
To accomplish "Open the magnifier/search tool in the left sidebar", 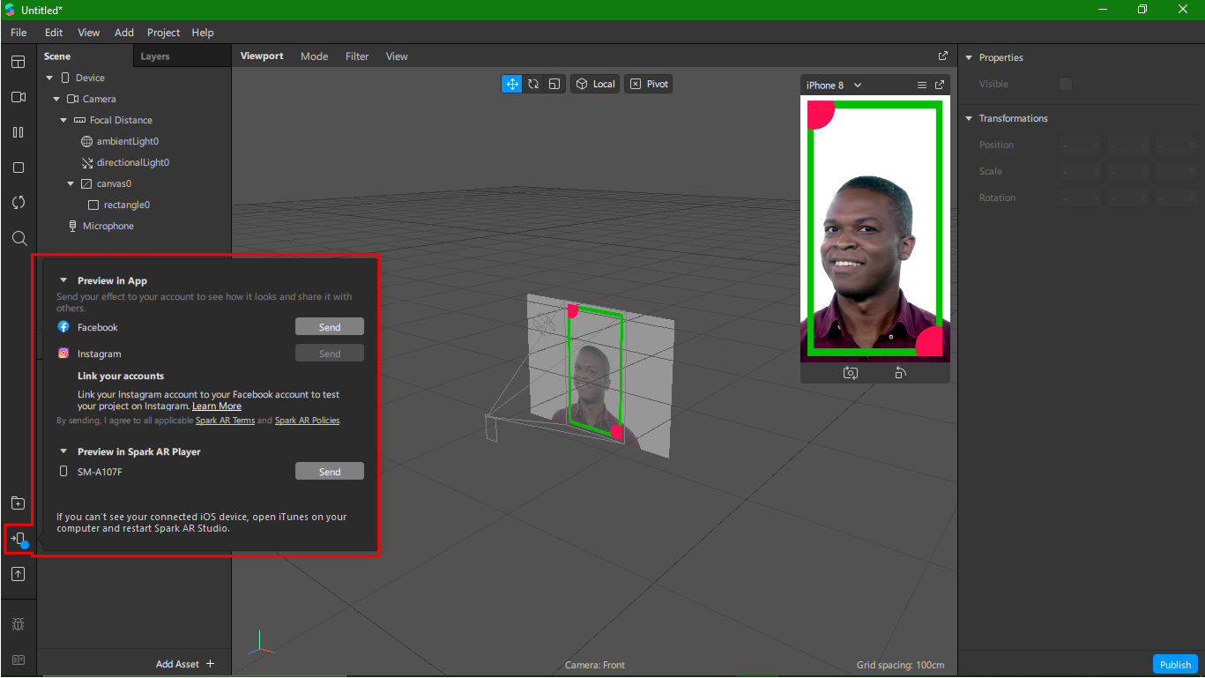I will 18,238.
